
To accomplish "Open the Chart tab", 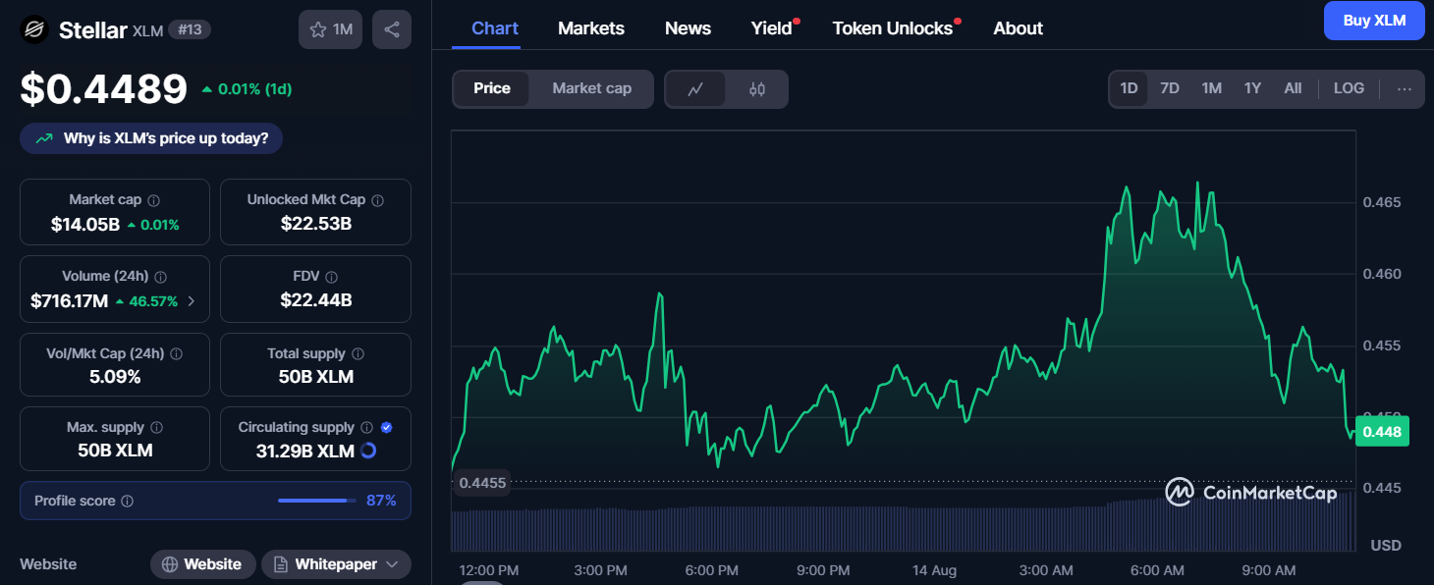I will [495, 28].
